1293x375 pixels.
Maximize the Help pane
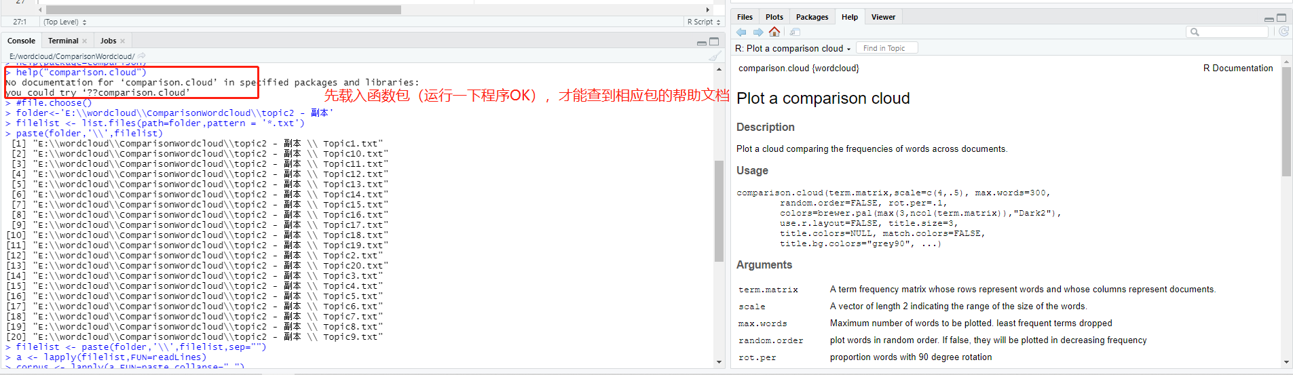pyautogui.click(x=1281, y=18)
